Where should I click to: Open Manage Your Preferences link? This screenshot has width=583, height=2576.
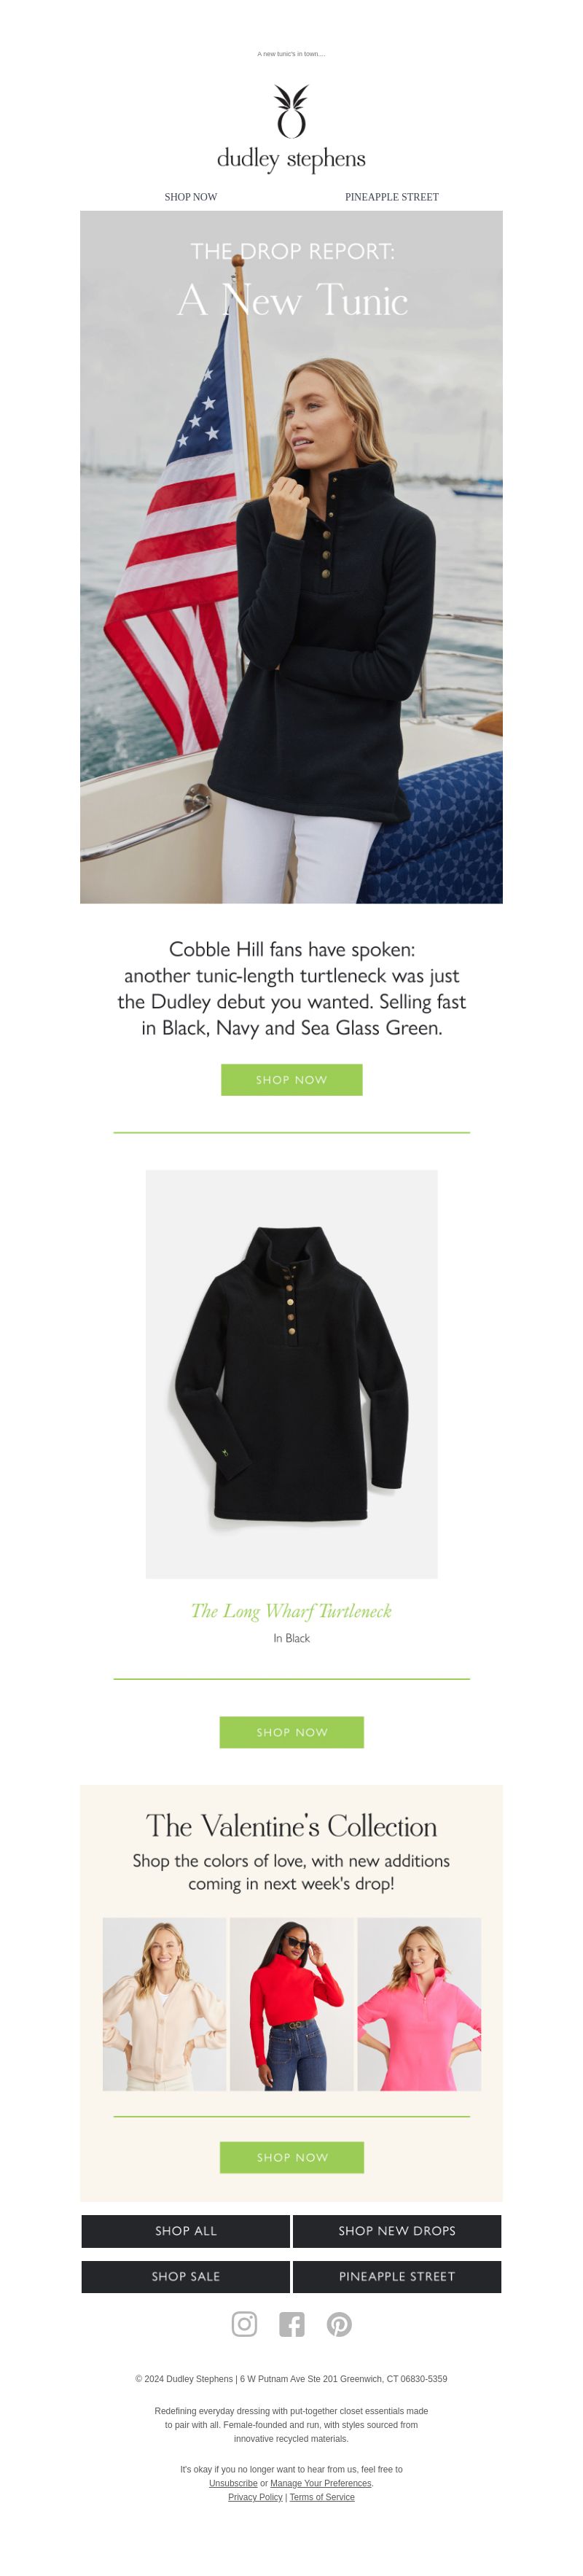[x=321, y=2483]
